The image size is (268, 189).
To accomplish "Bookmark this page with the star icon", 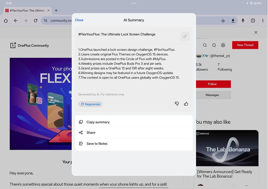I will pyautogui.click(x=223, y=21).
